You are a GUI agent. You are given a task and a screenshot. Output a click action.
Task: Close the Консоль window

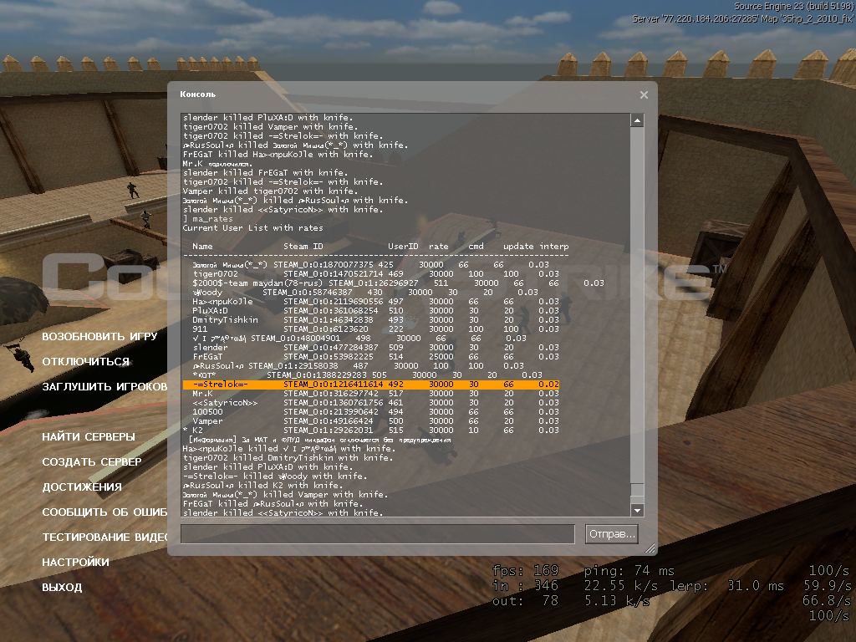point(644,95)
